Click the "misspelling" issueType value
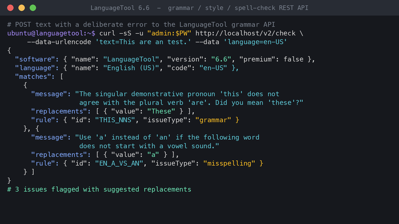399x224 pixels. [229, 163]
